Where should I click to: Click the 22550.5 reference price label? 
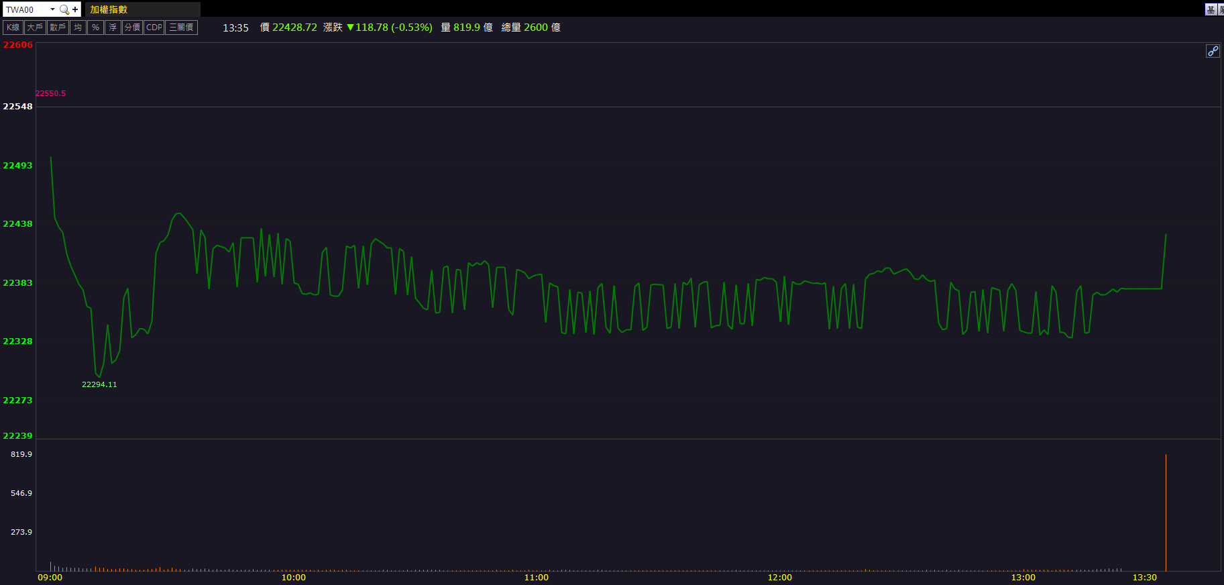tap(51, 94)
